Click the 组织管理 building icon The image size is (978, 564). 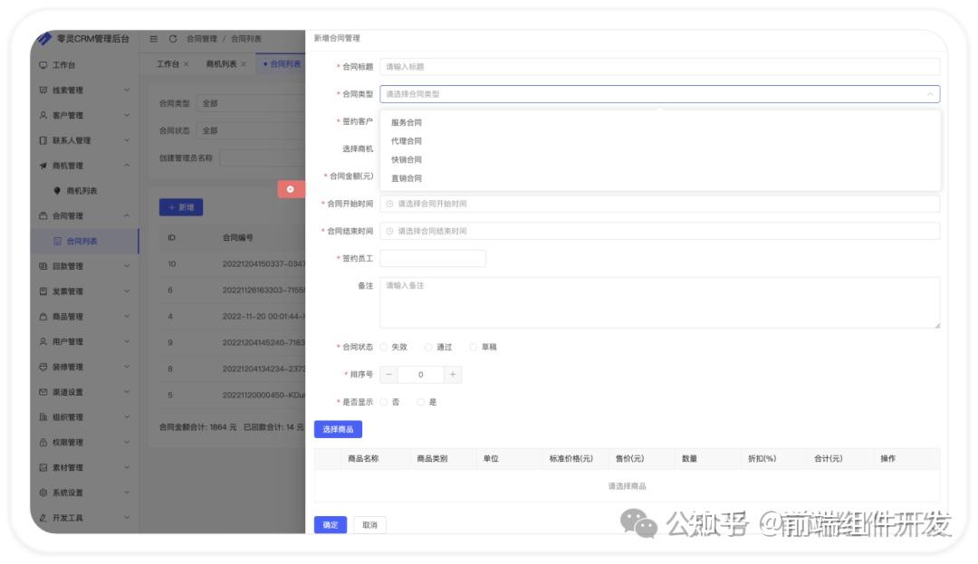[x=43, y=417]
